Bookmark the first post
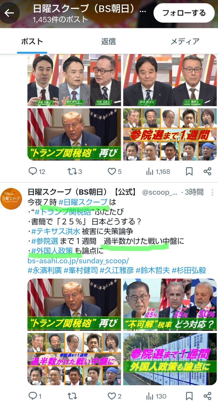The width and height of the screenshot is (218, 404). tap(189, 171)
